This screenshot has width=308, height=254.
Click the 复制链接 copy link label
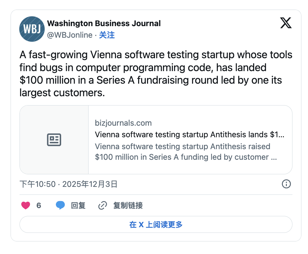click(x=128, y=205)
